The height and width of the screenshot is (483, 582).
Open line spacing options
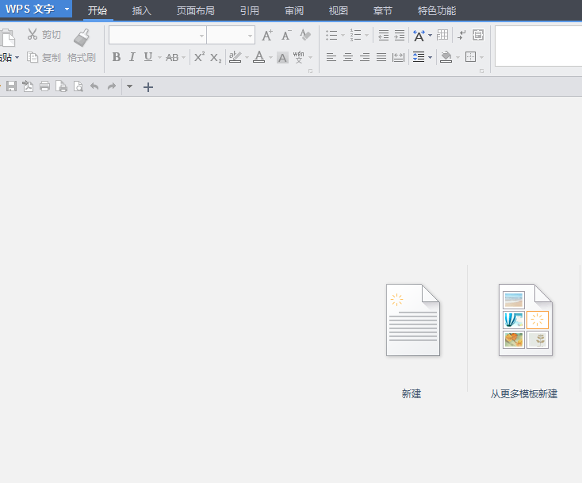point(419,57)
